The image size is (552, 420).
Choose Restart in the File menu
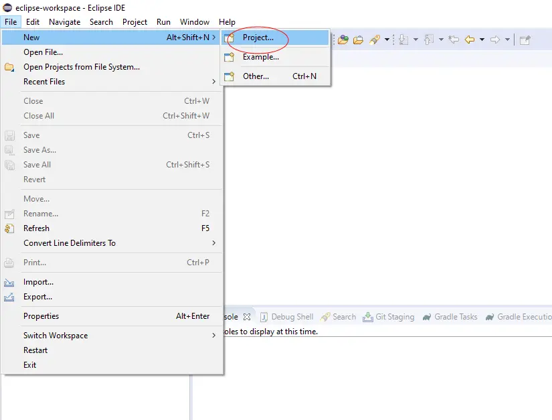[112, 350]
